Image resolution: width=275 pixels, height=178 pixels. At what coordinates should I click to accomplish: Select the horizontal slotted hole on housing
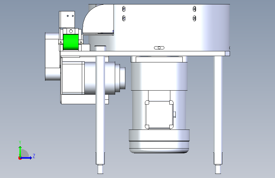[x=159, y=48]
